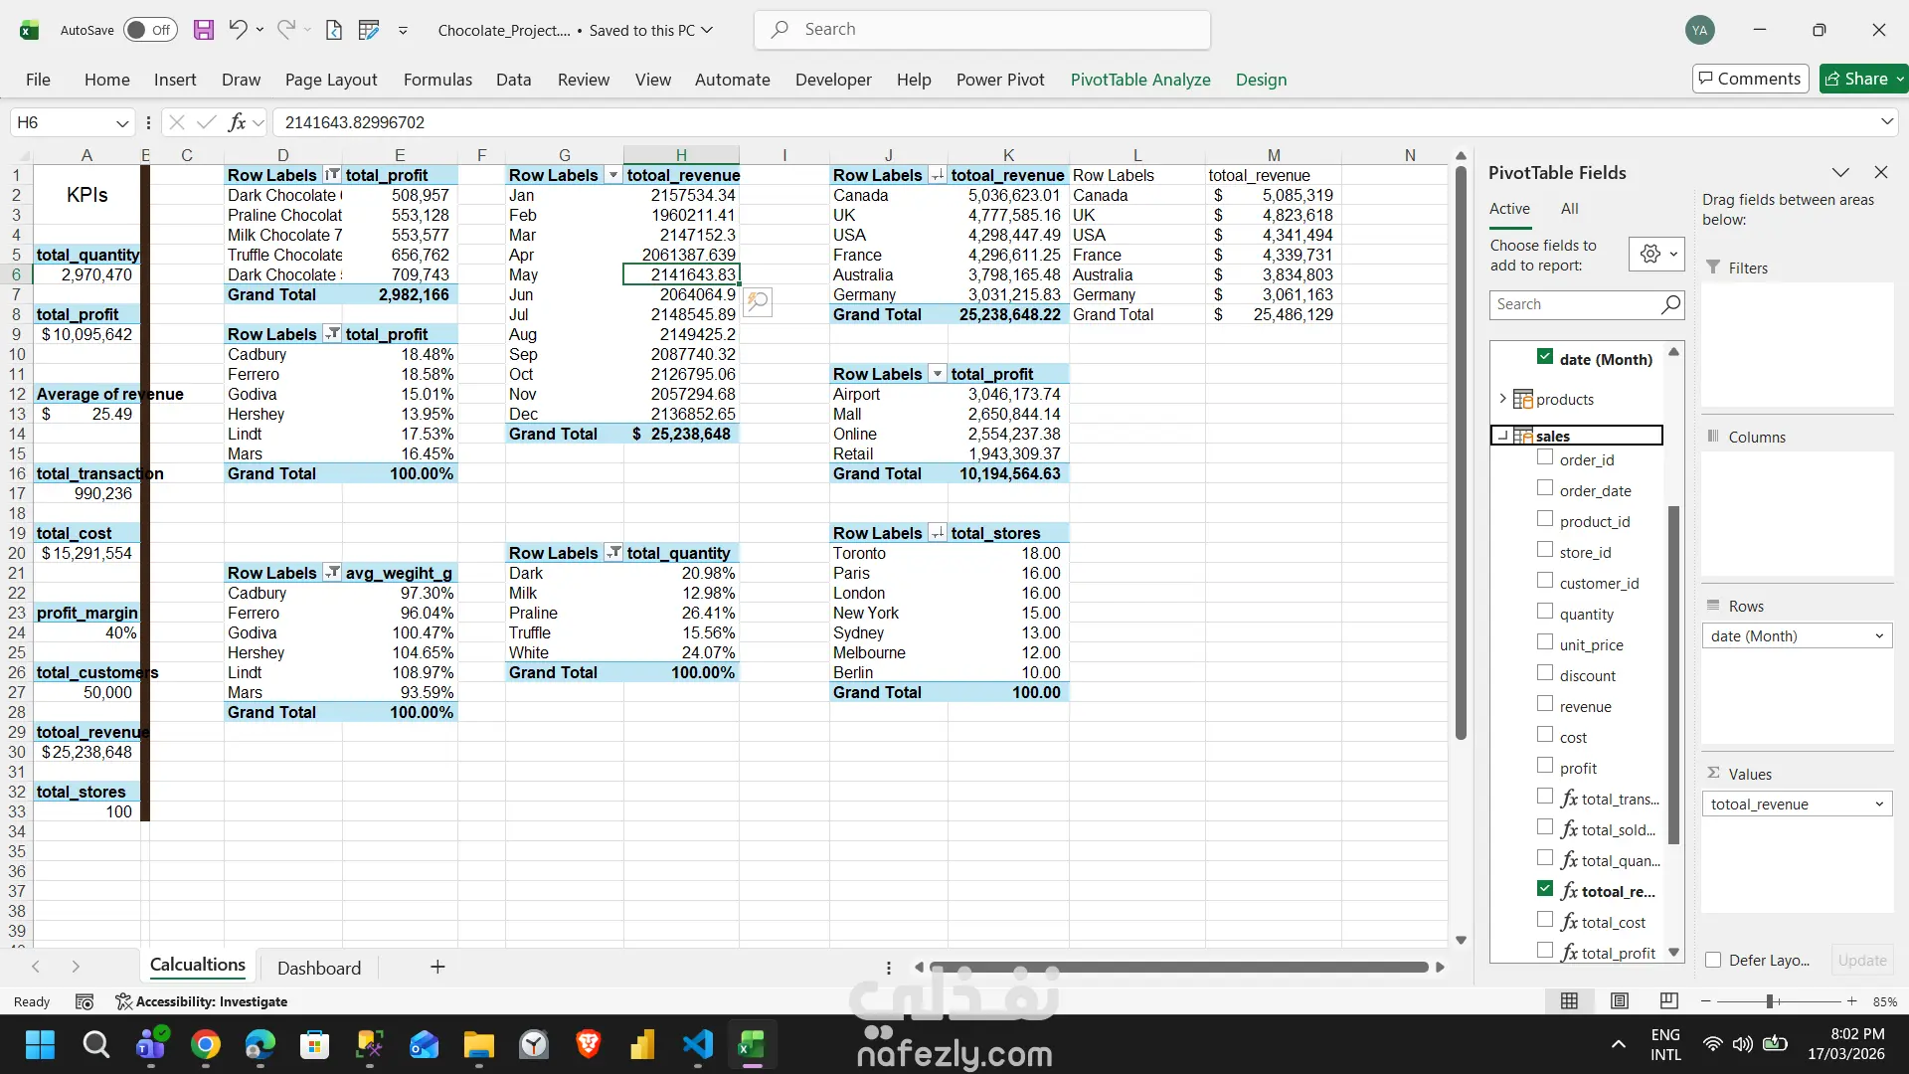Click the insert function fx icon
The image size is (1909, 1074).
pyautogui.click(x=237, y=122)
